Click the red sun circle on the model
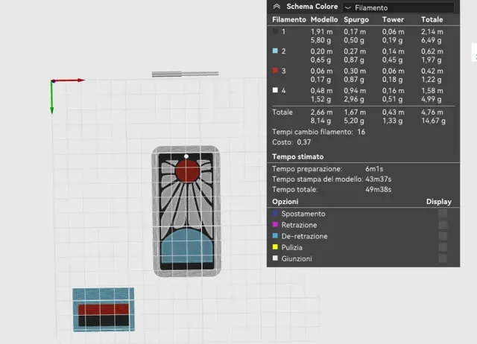The width and height of the screenshot is (477, 344). coord(187,171)
